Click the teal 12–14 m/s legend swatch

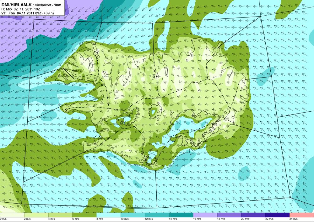157,215
